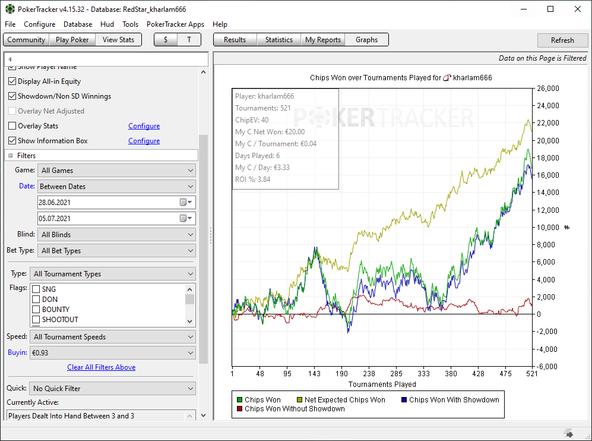Click the graph information box
592x441 pixels.
tap(285, 138)
